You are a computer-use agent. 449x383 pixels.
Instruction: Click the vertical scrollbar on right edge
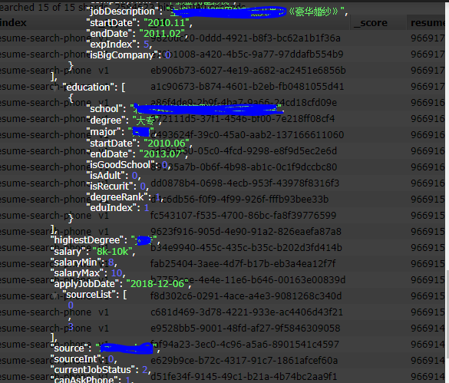(x=447, y=314)
